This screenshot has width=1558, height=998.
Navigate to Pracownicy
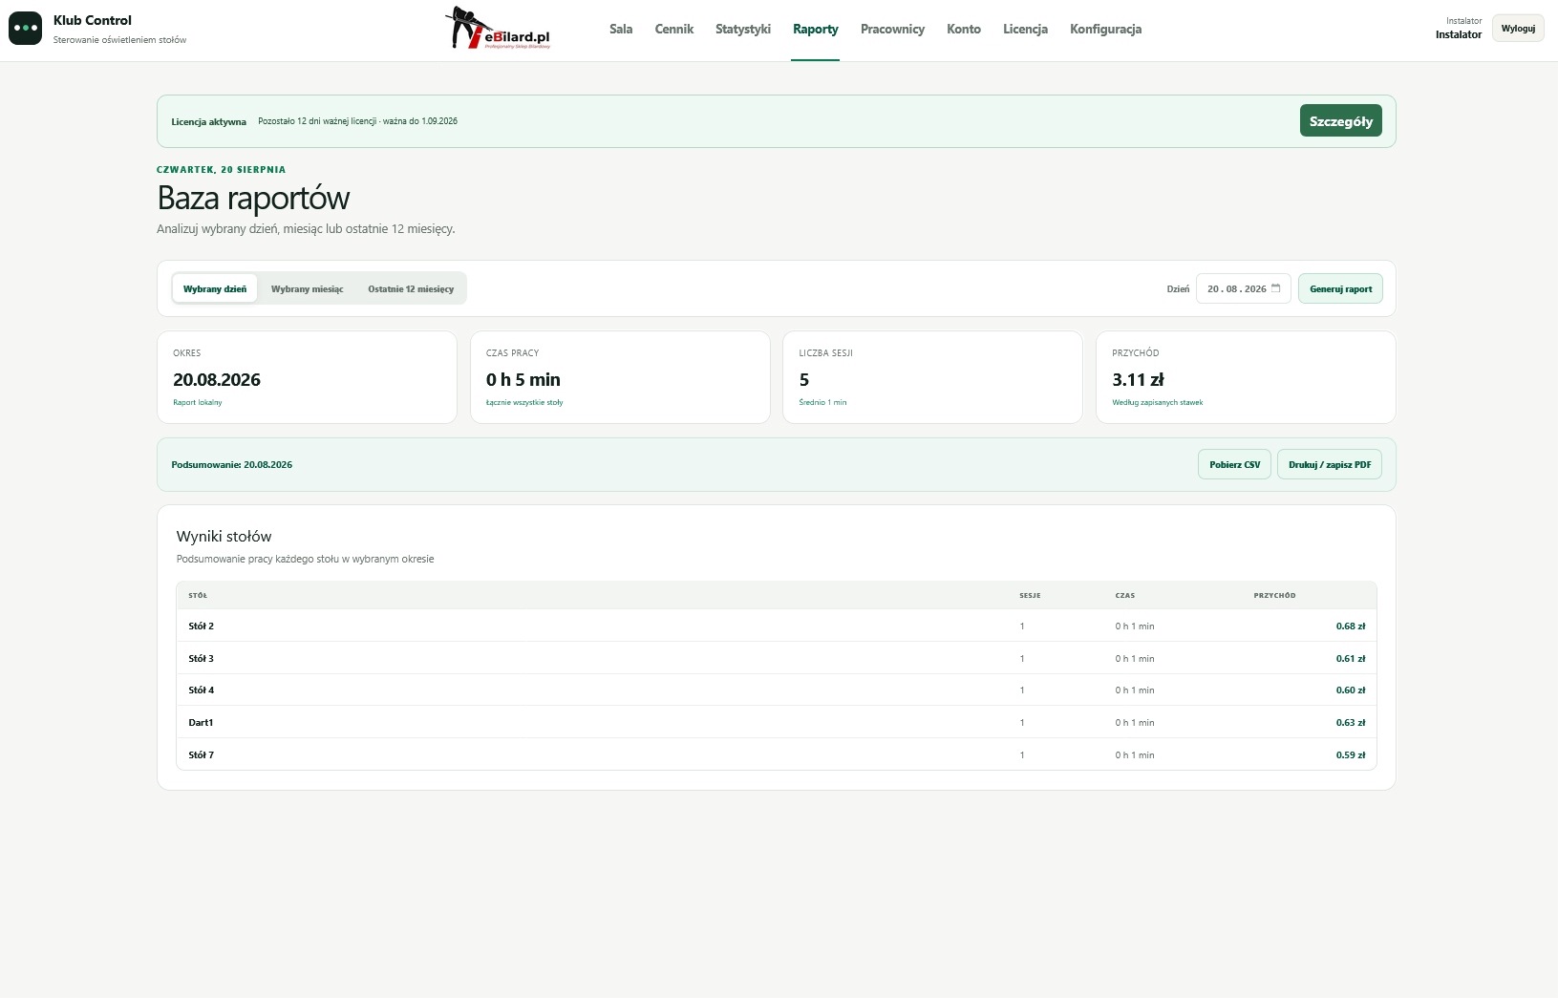click(892, 29)
